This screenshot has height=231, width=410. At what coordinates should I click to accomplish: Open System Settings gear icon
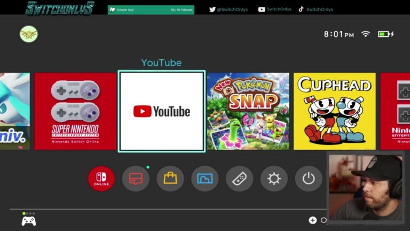[x=274, y=179]
